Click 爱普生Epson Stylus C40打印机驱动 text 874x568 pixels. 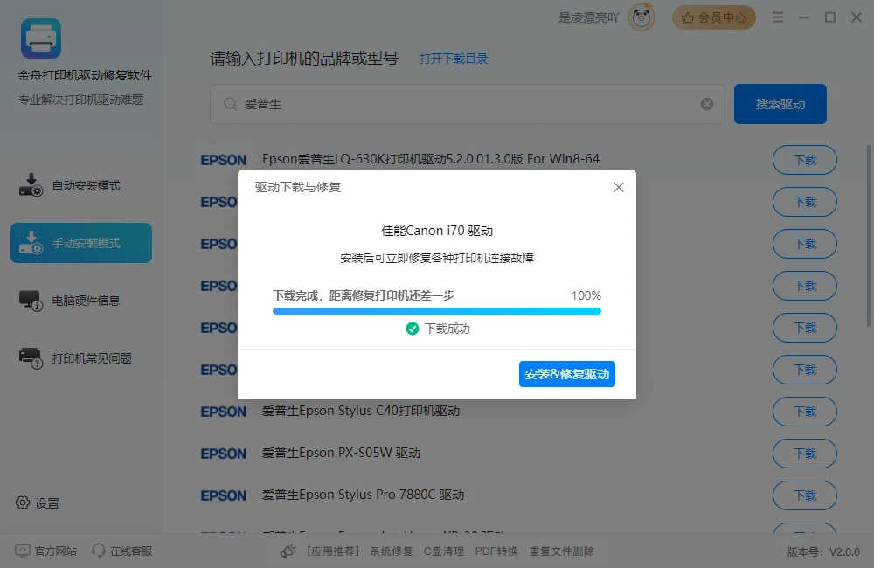click(x=361, y=411)
